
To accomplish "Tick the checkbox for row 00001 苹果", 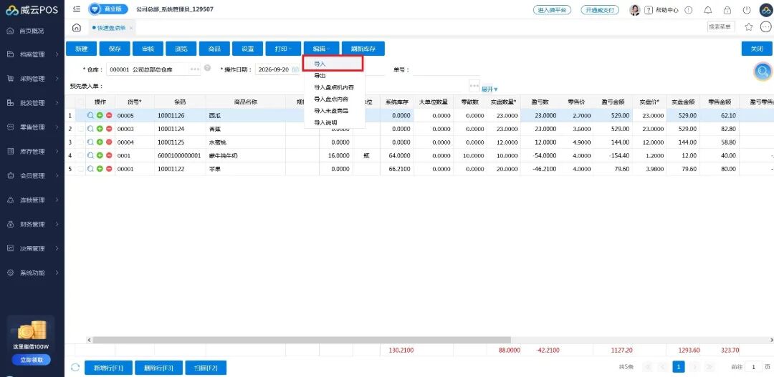I will 81,169.
